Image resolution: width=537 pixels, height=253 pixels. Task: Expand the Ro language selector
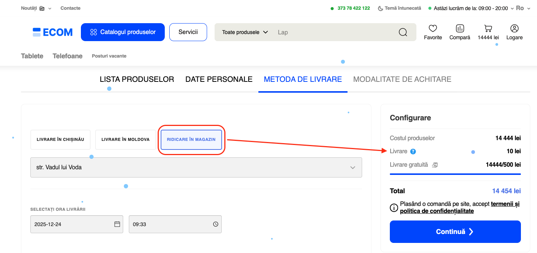[x=523, y=8]
